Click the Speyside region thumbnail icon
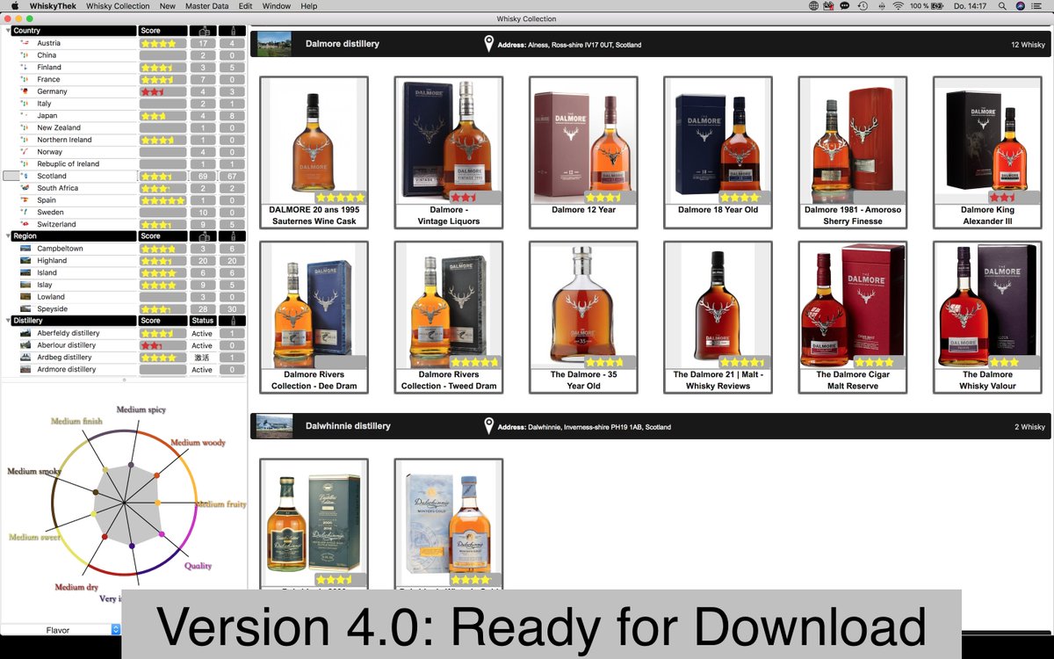The image size is (1054, 659). click(x=25, y=309)
